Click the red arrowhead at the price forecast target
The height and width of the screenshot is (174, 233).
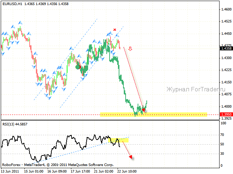click(143, 110)
